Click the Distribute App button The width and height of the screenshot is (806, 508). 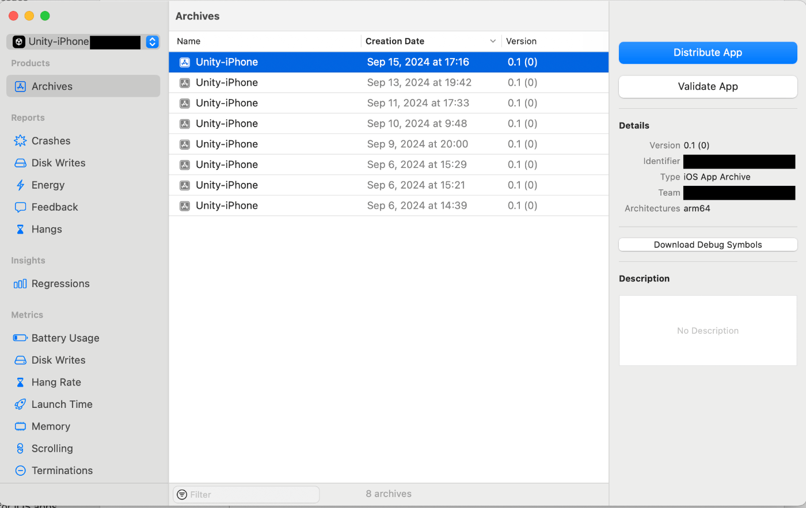click(x=708, y=52)
